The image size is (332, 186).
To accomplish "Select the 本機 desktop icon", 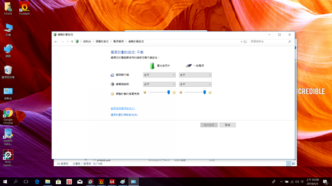I will (8, 30).
